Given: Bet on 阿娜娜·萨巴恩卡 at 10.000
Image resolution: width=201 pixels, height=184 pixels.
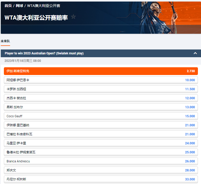Looking at the screenshot, I should (101, 80).
